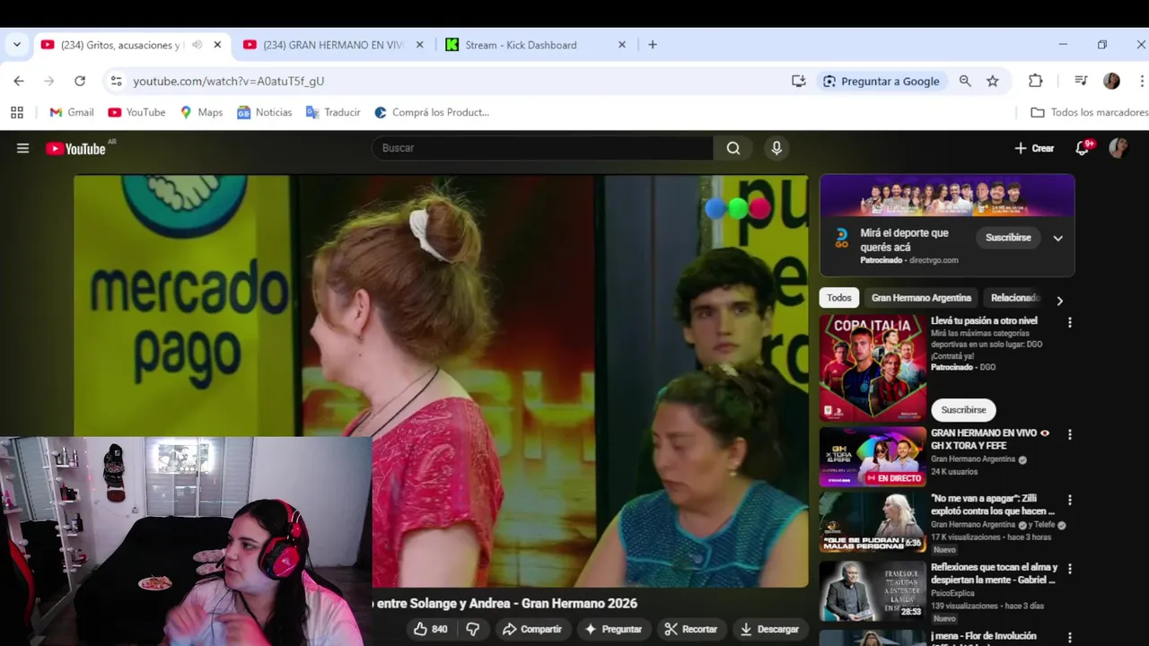View site information icon in address bar
The width and height of the screenshot is (1149, 646).
[x=116, y=81]
